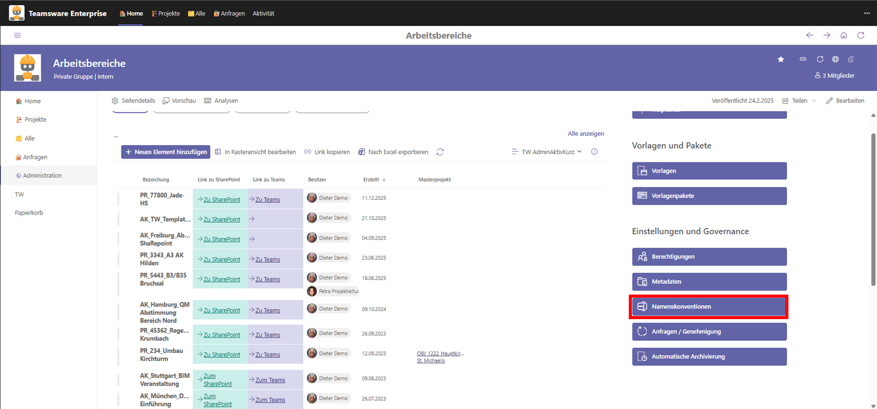Click the list refresh icon after Excel export
The height and width of the screenshot is (409, 877).
pos(440,152)
